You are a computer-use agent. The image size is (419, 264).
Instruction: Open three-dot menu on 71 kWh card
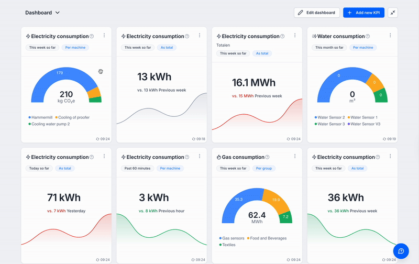104,156
